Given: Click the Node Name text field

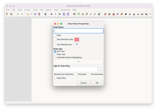Looking at the screenshot, I should point(78,31).
